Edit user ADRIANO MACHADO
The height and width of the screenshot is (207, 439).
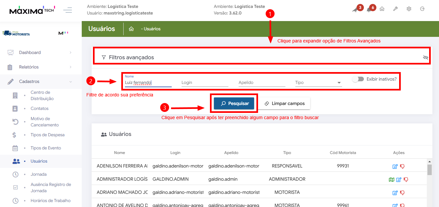395,193
